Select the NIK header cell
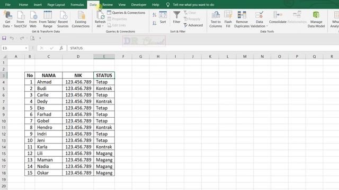Image resolution: width=339 pixels, height=190 pixels. coord(78,75)
